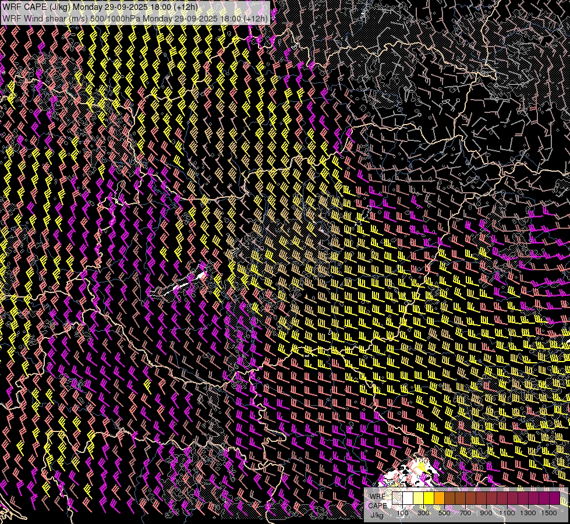Image resolution: width=570 pixels, height=524 pixels.
Task: Choose the bright yellow CAPE legend swatch
Action: click(429, 498)
